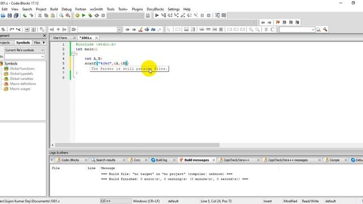This screenshot has height=204, width=363.
Task: Show more Management tabs with the arrow
Action: coord(44,42)
